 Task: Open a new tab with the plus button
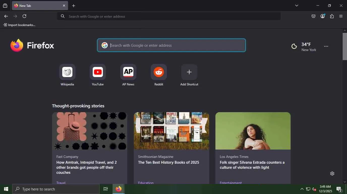pos(74,6)
